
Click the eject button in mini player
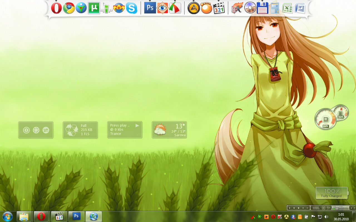click(x=351, y=208)
